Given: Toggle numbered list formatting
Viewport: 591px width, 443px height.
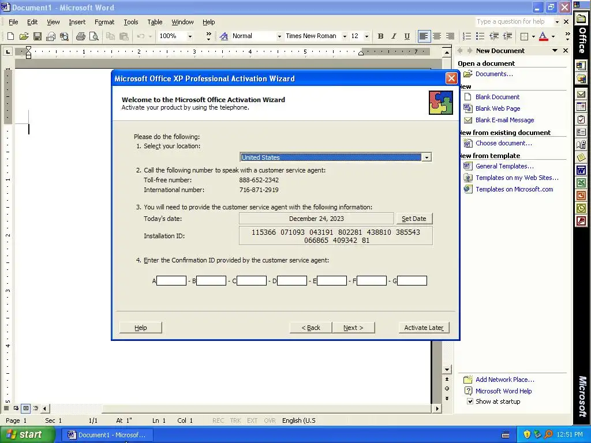Looking at the screenshot, I should tap(466, 36).
